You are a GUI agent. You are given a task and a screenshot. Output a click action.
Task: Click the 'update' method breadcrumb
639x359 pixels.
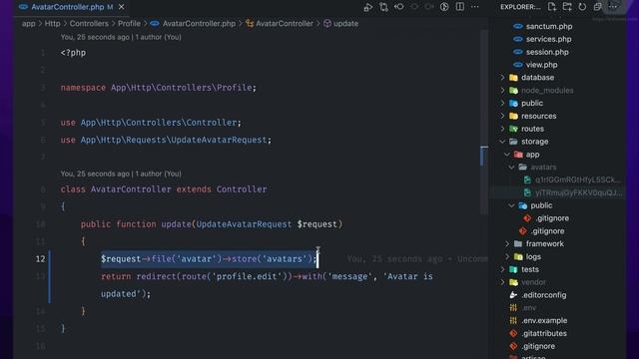(x=341, y=24)
